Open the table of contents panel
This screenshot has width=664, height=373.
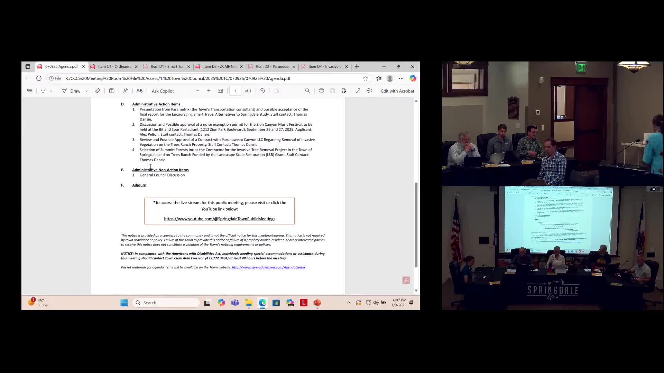coord(30,91)
